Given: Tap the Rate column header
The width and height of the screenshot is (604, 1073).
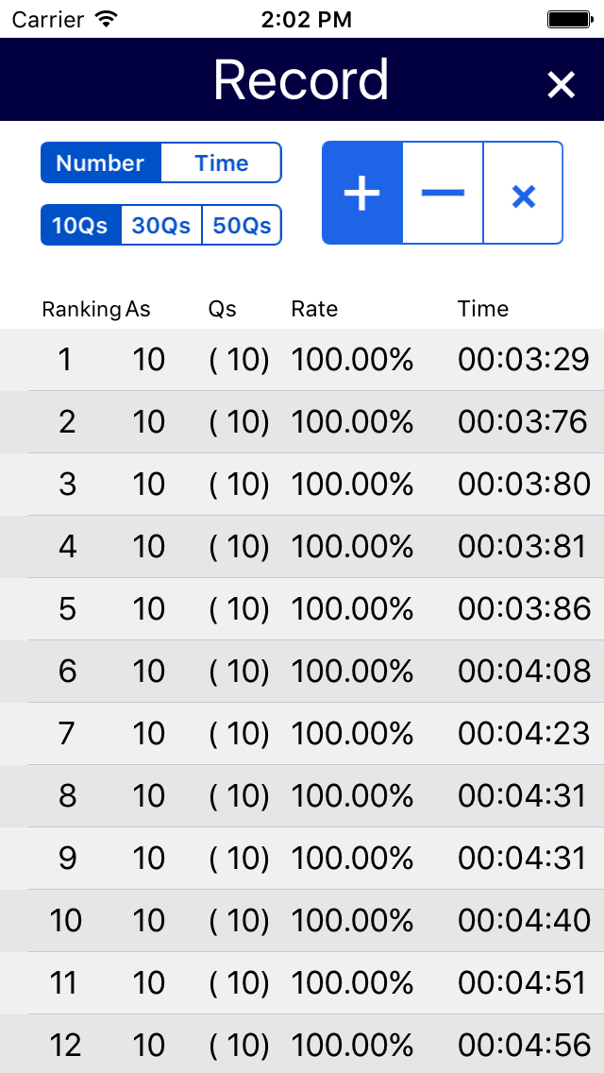Looking at the screenshot, I should pos(314,309).
